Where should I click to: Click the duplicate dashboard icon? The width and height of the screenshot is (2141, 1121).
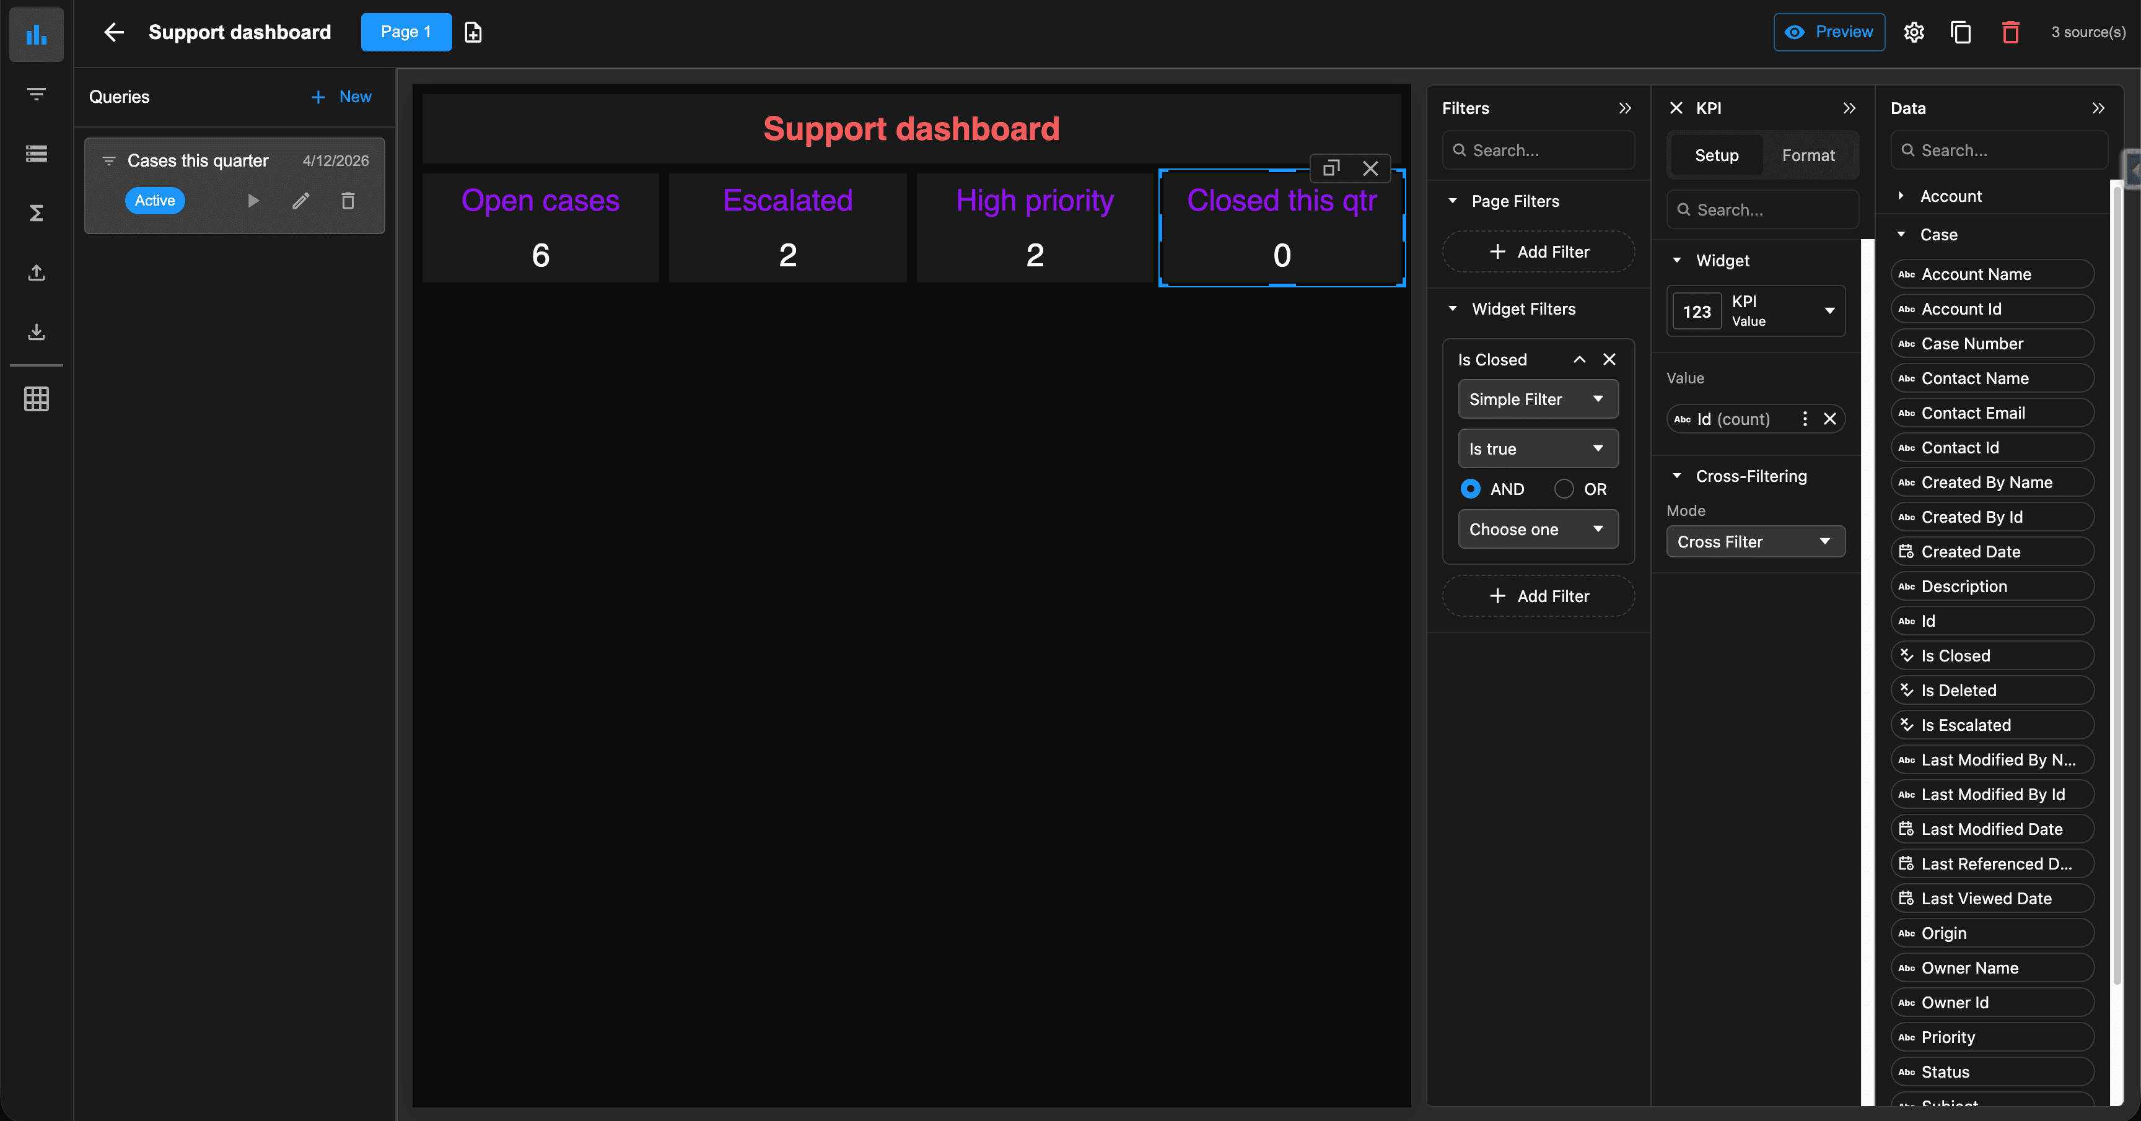[x=1961, y=32]
